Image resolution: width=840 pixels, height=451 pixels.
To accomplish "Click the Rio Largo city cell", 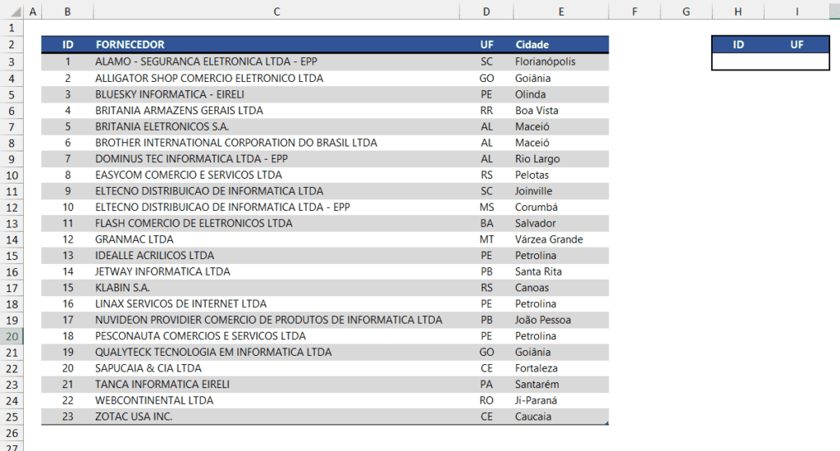I will coord(561,158).
